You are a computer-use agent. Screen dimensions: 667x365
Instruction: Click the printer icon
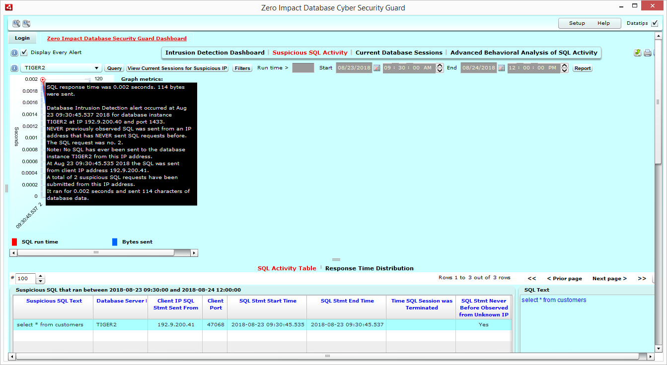coord(648,53)
